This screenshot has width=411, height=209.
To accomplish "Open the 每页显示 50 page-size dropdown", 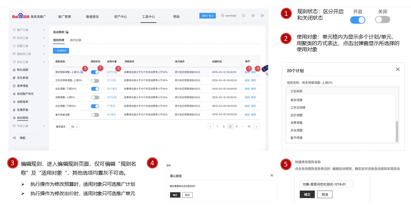I will click(x=74, y=127).
